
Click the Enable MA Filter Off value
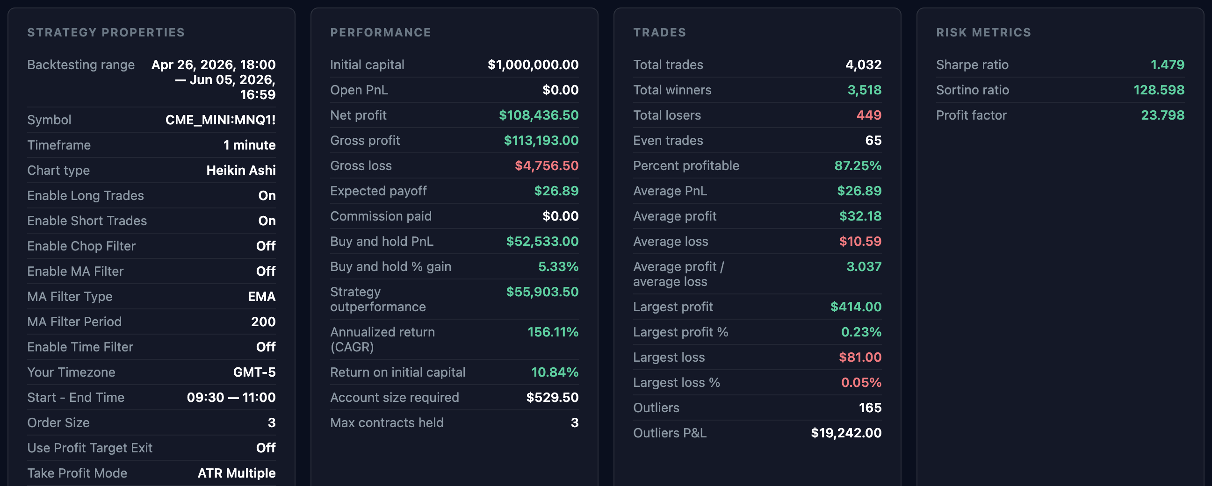click(266, 271)
